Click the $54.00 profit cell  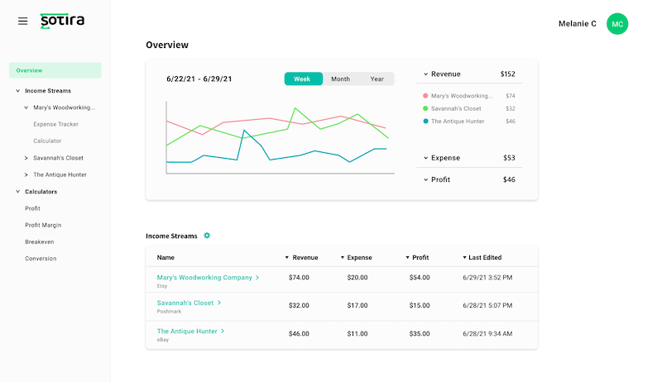420,278
